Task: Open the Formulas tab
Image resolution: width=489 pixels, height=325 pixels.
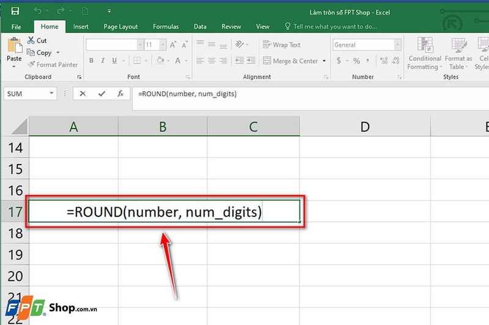Action: click(166, 27)
